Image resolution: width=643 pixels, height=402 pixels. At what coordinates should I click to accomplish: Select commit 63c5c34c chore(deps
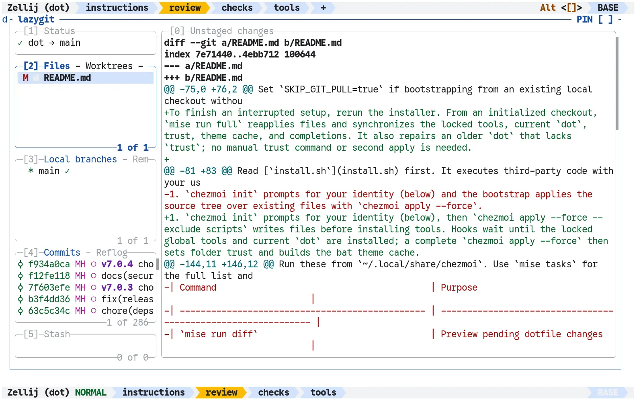pos(86,311)
